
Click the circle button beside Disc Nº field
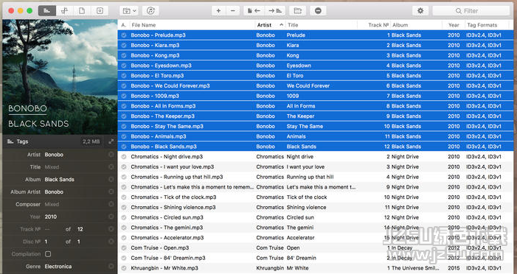click(x=111, y=242)
